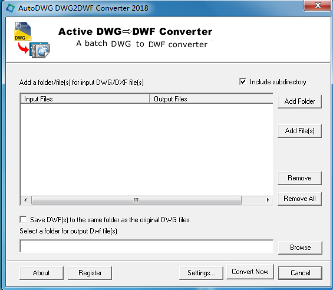Click the Cancel button
Viewport: 333px width, 290px height.
pos(301,273)
